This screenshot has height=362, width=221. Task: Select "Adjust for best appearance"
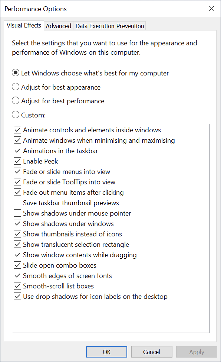[x=16, y=87]
